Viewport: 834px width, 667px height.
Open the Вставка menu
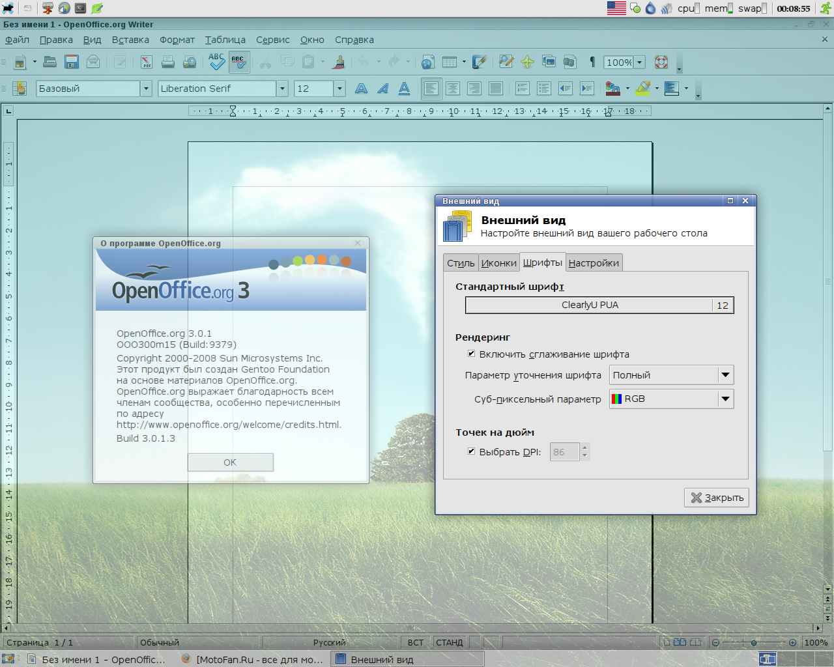pyautogui.click(x=130, y=40)
